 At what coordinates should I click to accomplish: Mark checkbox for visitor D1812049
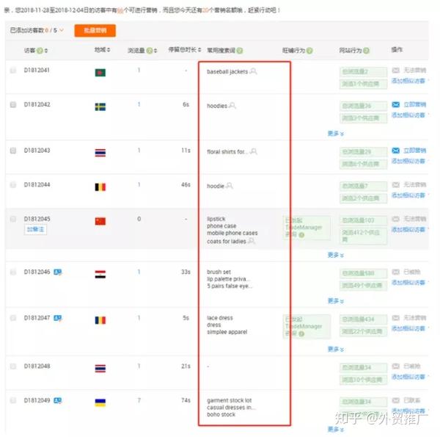pos(13,400)
